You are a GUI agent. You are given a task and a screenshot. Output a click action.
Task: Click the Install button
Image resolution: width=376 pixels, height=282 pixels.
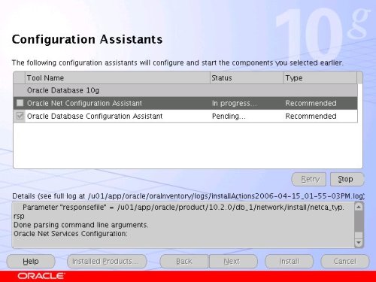289,262
